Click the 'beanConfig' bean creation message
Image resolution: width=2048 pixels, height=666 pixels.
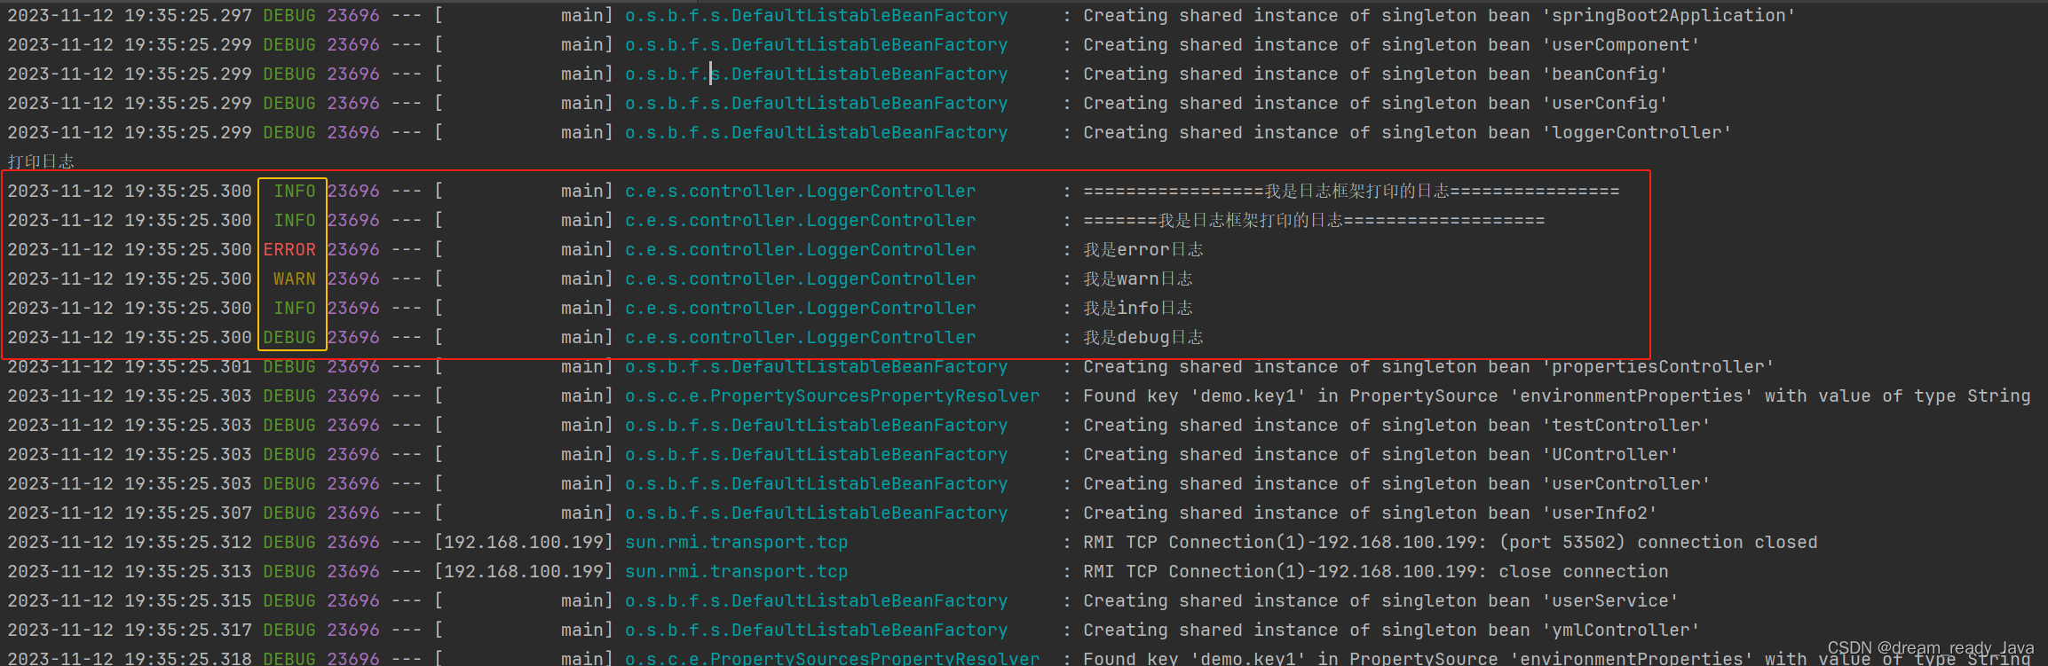coord(1375,74)
